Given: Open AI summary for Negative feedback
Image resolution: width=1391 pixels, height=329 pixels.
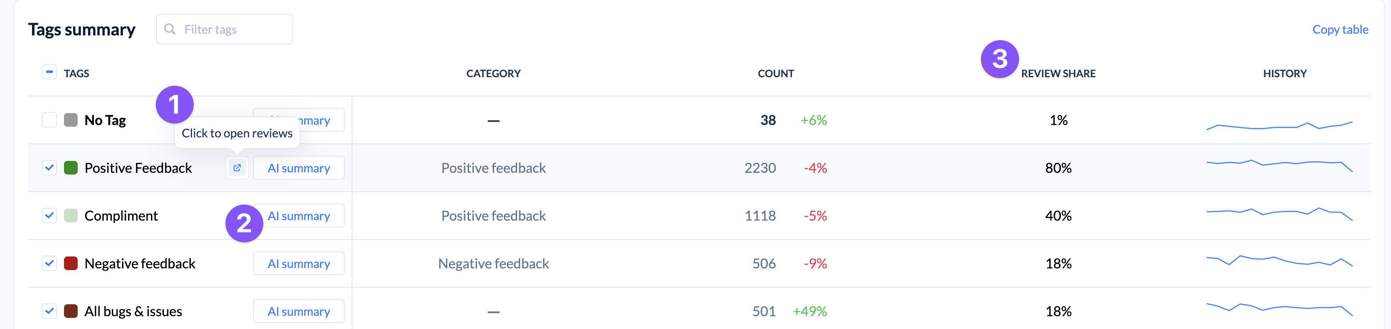Looking at the screenshot, I should pyautogui.click(x=299, y=264).
